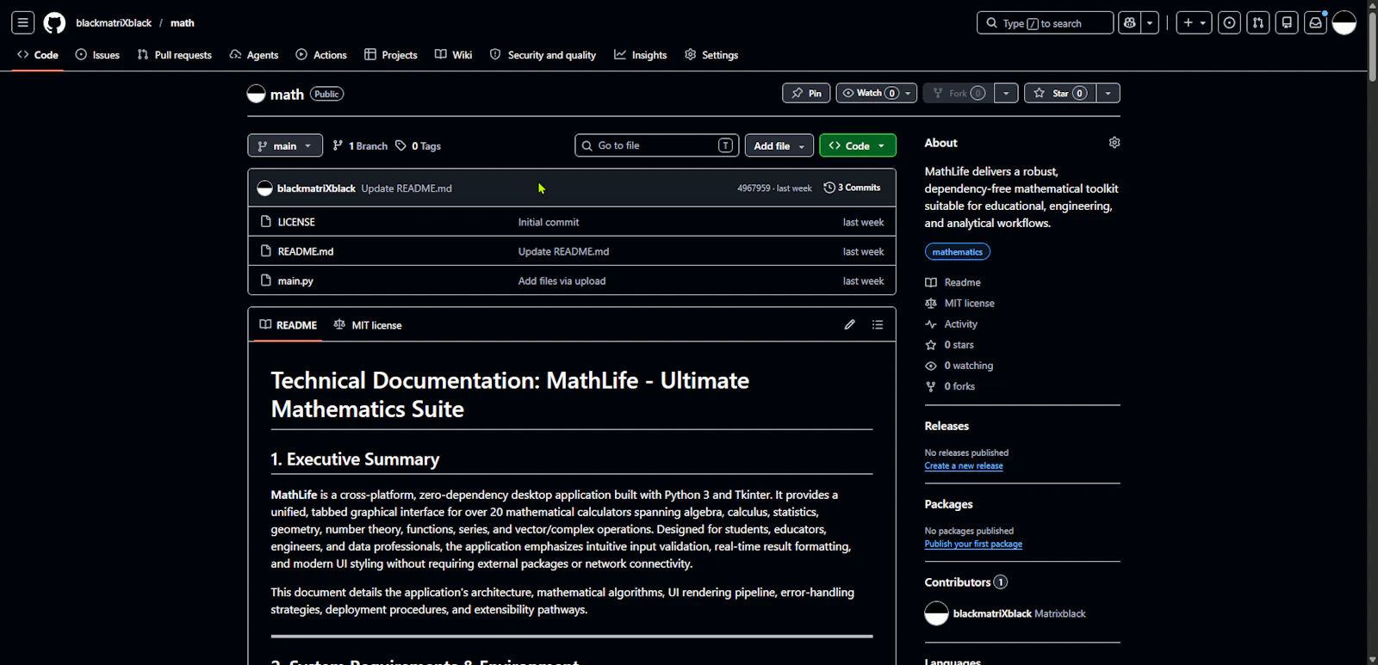
Task: Open the user avatar menu at top right
Action: click(1344, 23)
